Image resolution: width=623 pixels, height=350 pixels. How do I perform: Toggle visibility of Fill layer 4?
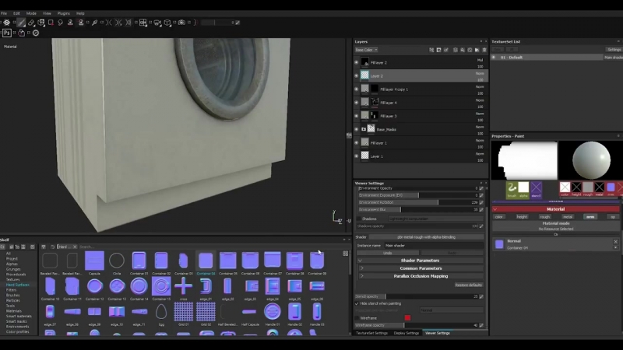tap(357, 103)
